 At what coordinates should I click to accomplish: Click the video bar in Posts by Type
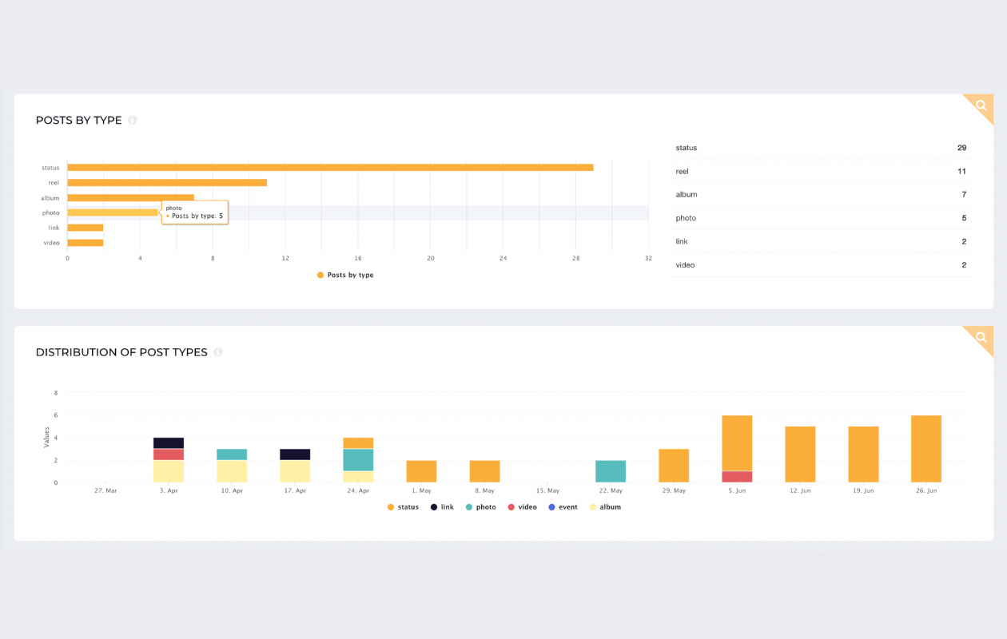86,243
